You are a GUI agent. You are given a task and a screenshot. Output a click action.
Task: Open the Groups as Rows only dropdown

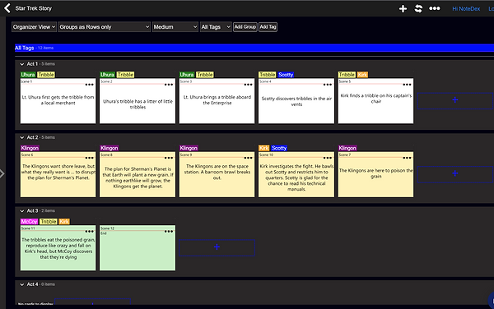pyautogui.click(x=105, y=27)
